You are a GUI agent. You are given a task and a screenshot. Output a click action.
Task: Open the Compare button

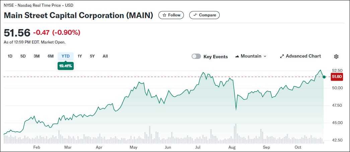tap(204, 15)
